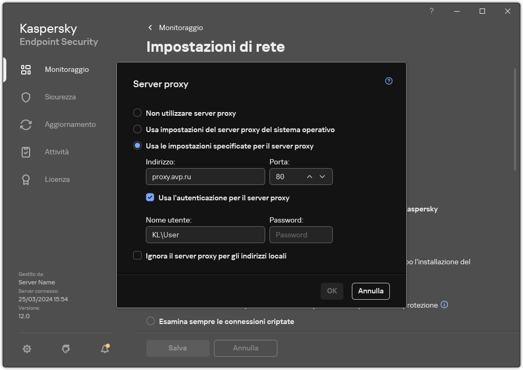The image size is (523, 370).
Task: Select the Aggiornamento section icon
Action: (x=26, y=124)
